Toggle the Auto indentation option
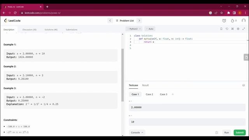The image size is (249, 140). 150,29
